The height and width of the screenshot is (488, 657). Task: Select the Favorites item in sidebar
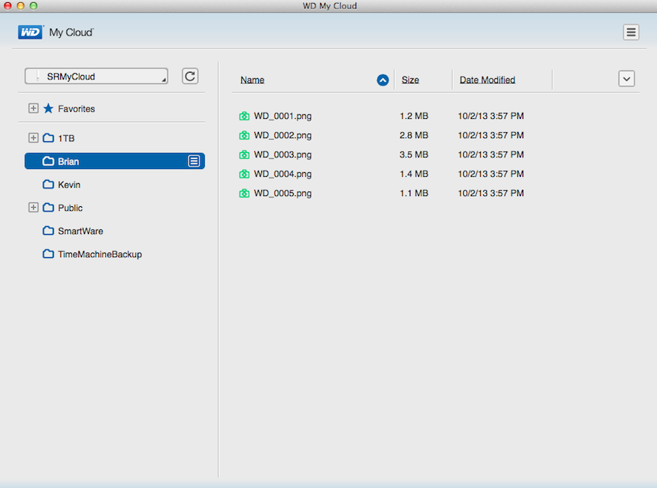pyautogui.click(x=77, y=109)
